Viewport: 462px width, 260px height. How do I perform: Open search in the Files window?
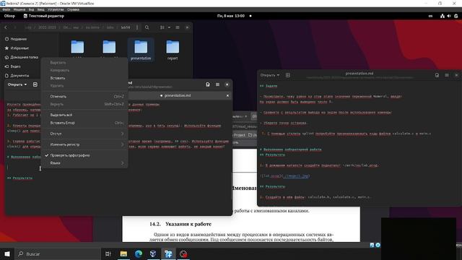[x=147, y=27]
